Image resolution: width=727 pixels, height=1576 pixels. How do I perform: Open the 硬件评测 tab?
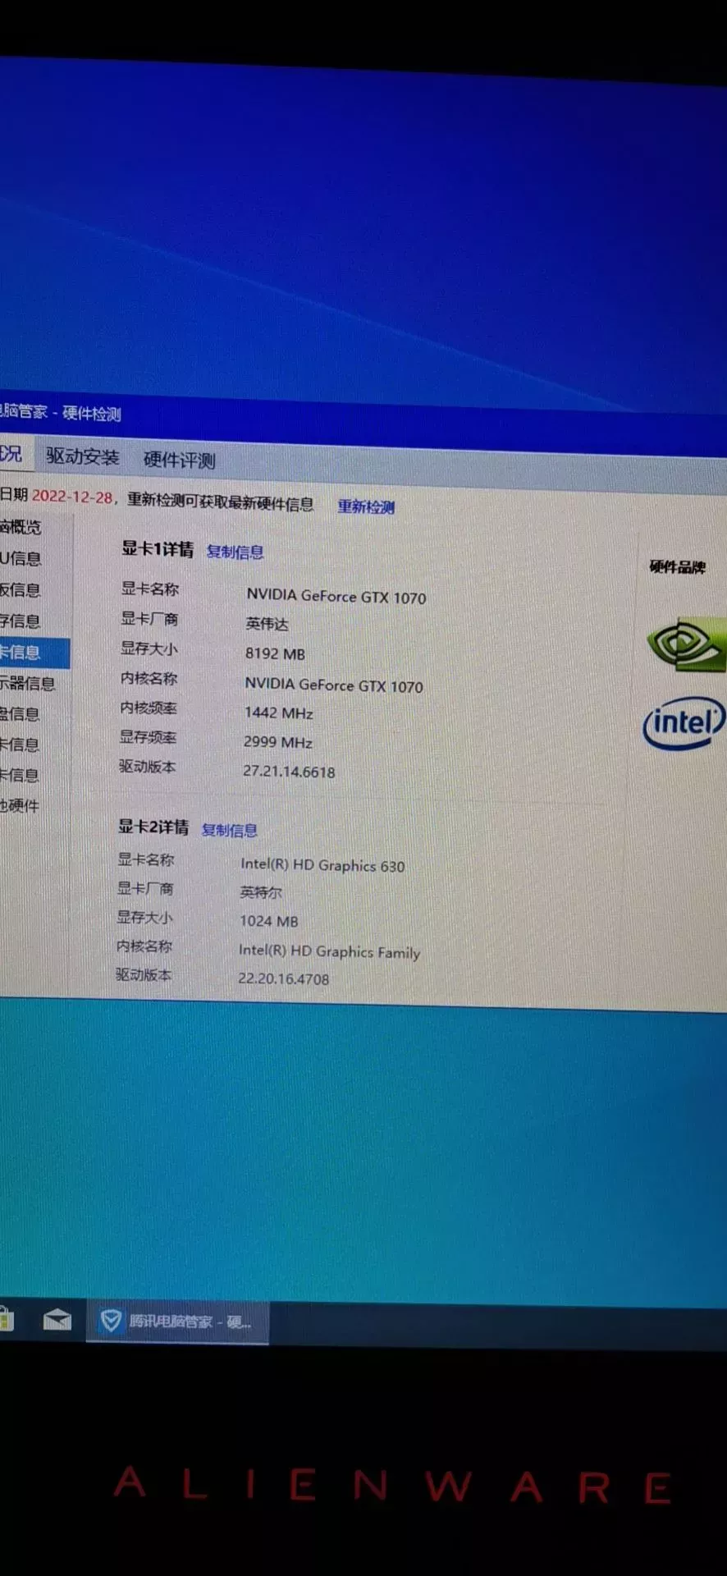(179, 460)
